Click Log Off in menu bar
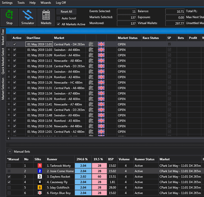This screenshot has height=197, width=204. 61,3
